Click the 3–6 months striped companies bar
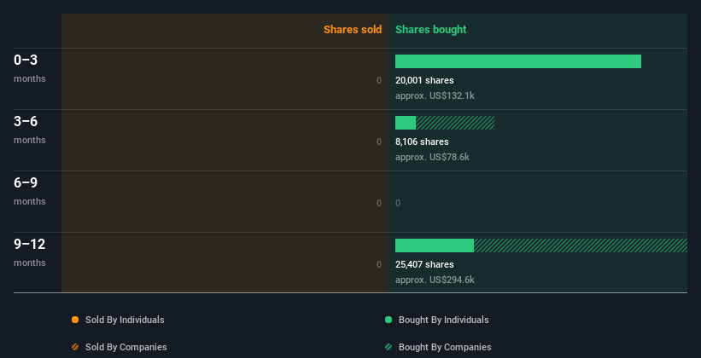The image size is (701, 358). point(455,123)
